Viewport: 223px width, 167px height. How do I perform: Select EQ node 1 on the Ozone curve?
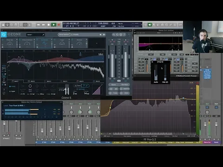(x=19, y=58)
